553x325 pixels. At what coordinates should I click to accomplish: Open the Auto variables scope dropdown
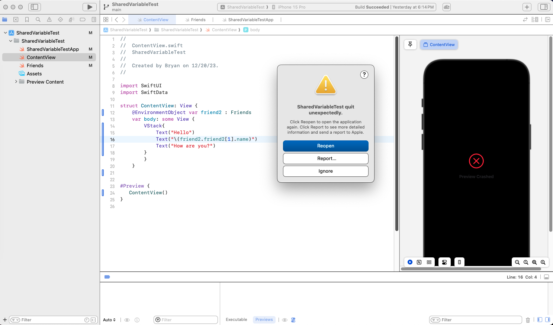(109, 320)
